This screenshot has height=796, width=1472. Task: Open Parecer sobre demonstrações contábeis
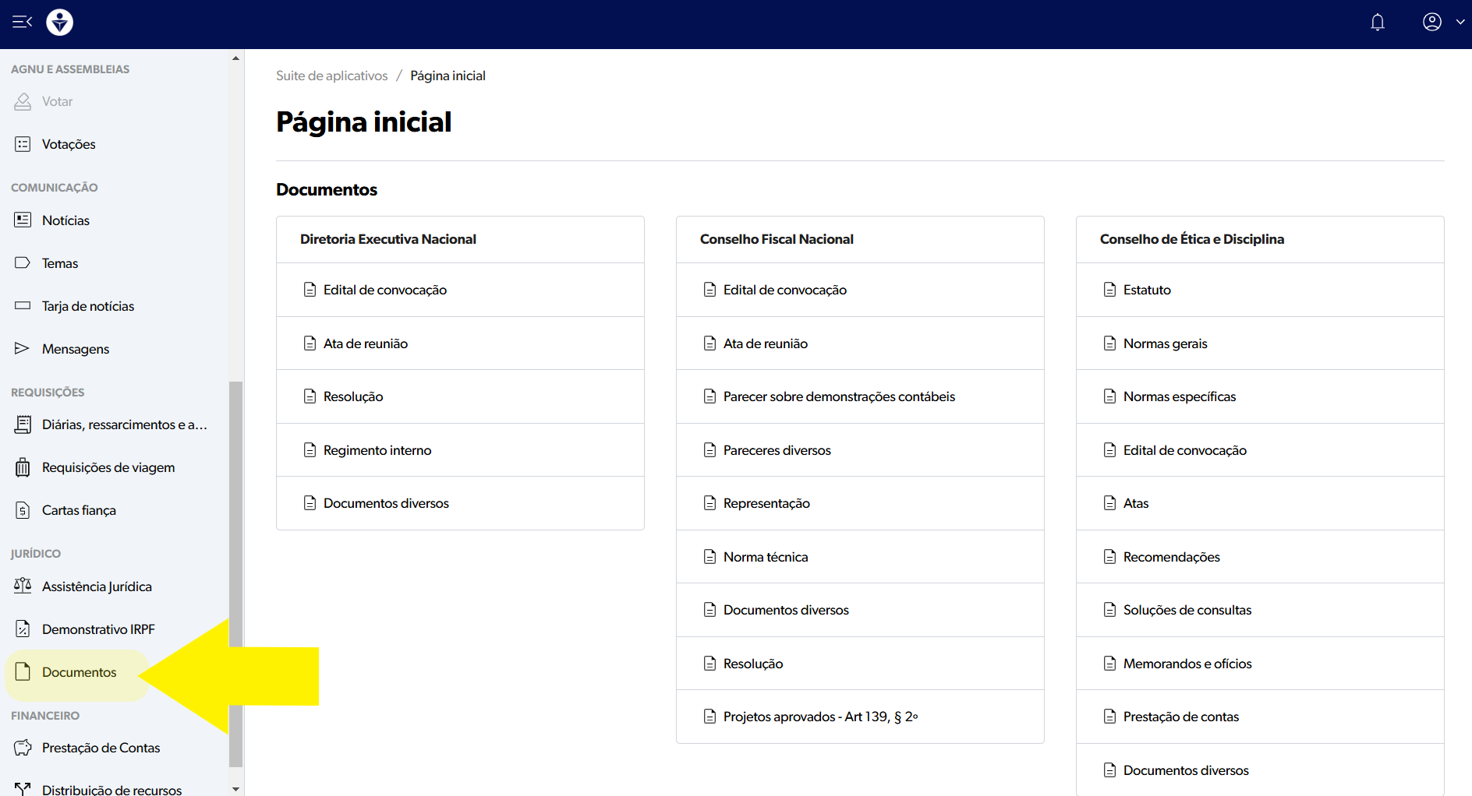(x=839, y=396)
